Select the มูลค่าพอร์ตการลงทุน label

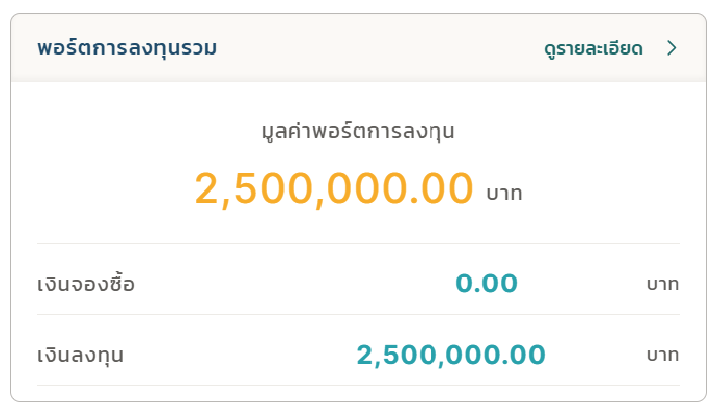click(x=358, y=132)
